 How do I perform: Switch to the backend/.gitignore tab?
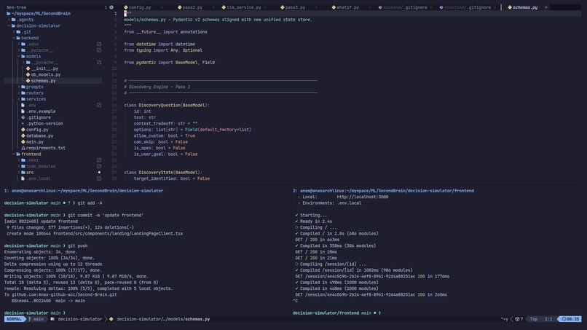(x=405, y=7)
